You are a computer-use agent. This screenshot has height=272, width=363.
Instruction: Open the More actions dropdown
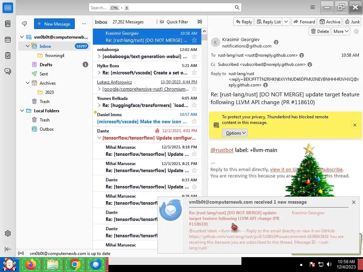coord(341,32)
